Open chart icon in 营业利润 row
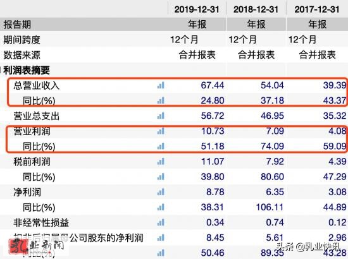The image size is (348, 259). coord(161,131)
